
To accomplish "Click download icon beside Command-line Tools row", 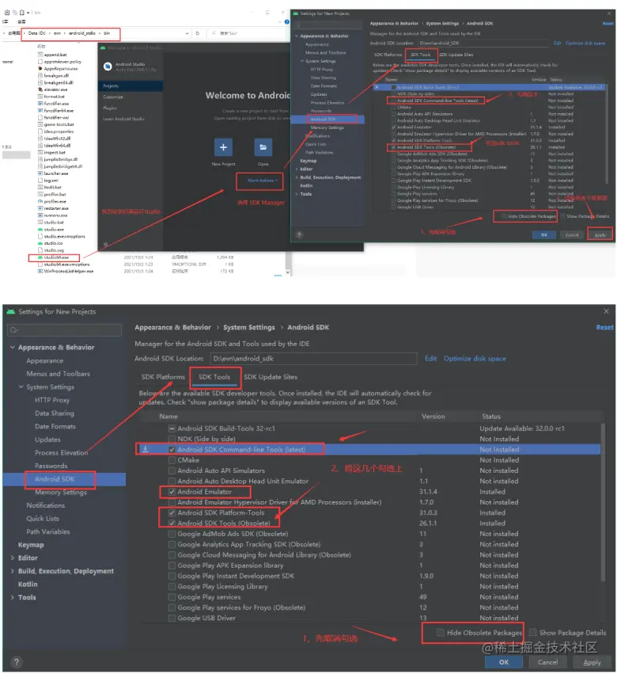I will click(146, 449).
